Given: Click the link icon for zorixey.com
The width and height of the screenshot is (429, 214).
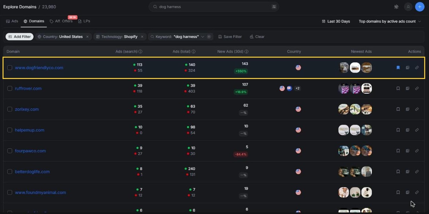Looking at the screenshot, I should (417, 109).
